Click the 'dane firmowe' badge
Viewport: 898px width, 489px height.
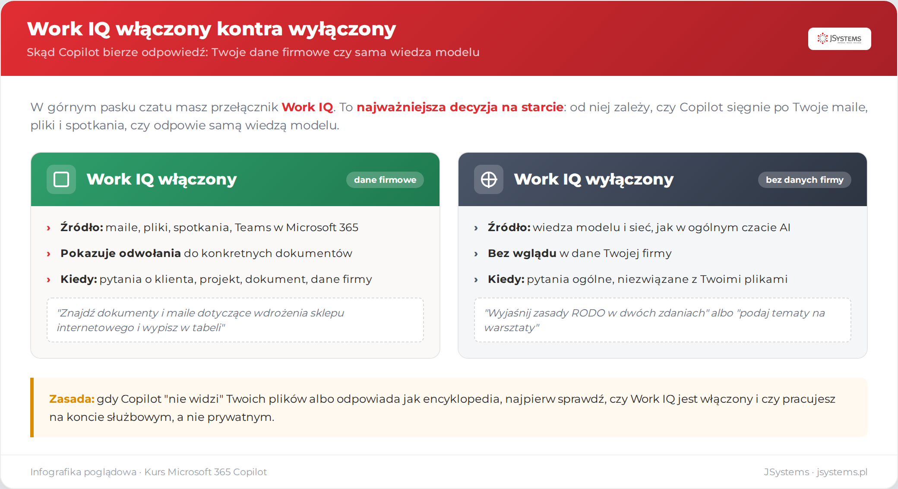point(385,180)
